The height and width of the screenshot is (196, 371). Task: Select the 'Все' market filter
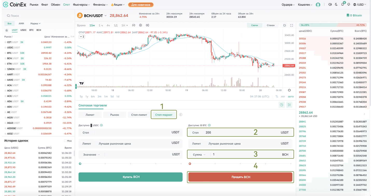click(9, 24)
